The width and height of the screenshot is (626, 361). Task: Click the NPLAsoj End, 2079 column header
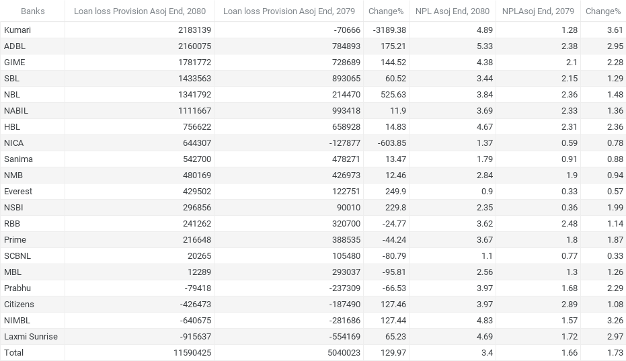pyautogui.click(x=538, y=11)
